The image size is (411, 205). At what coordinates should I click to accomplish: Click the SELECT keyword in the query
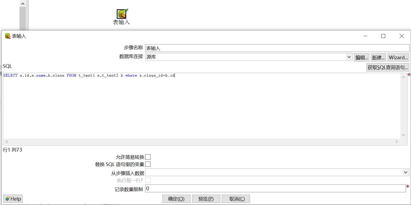pos(10,75)
